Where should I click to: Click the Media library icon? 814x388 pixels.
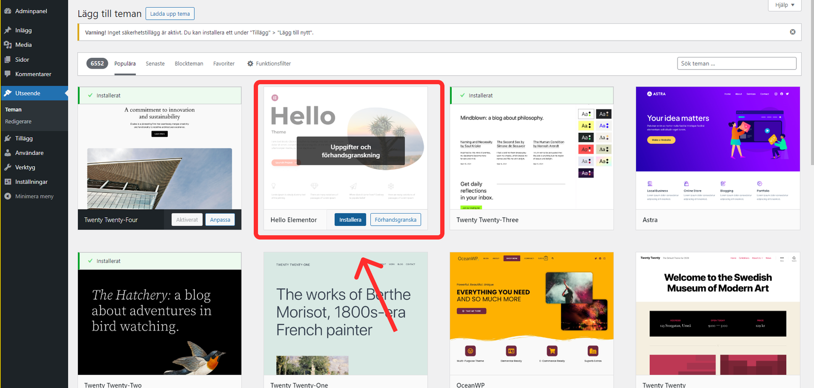[8, 45]
